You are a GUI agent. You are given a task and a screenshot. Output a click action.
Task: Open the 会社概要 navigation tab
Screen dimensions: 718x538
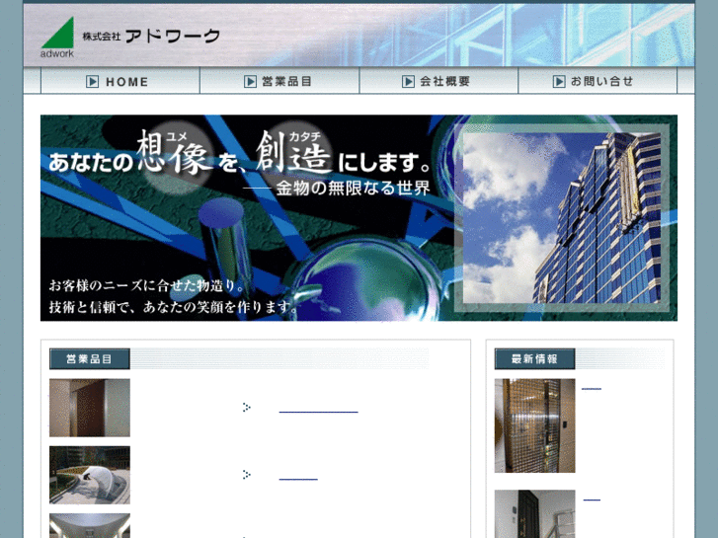(439, 82)
